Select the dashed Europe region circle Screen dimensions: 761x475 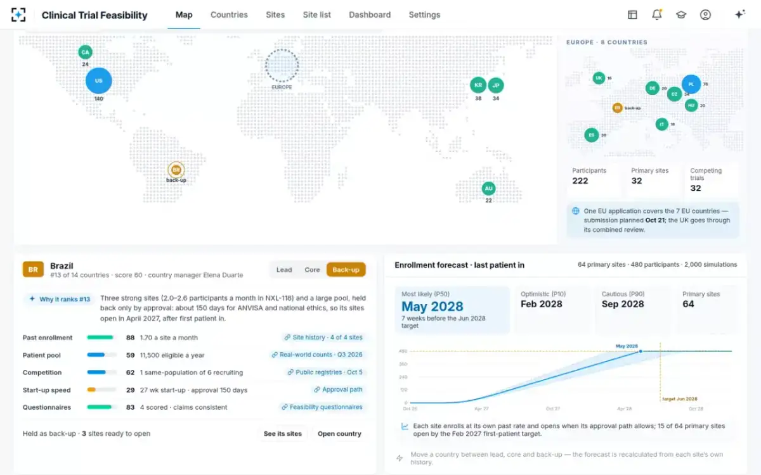click(282, 65)
